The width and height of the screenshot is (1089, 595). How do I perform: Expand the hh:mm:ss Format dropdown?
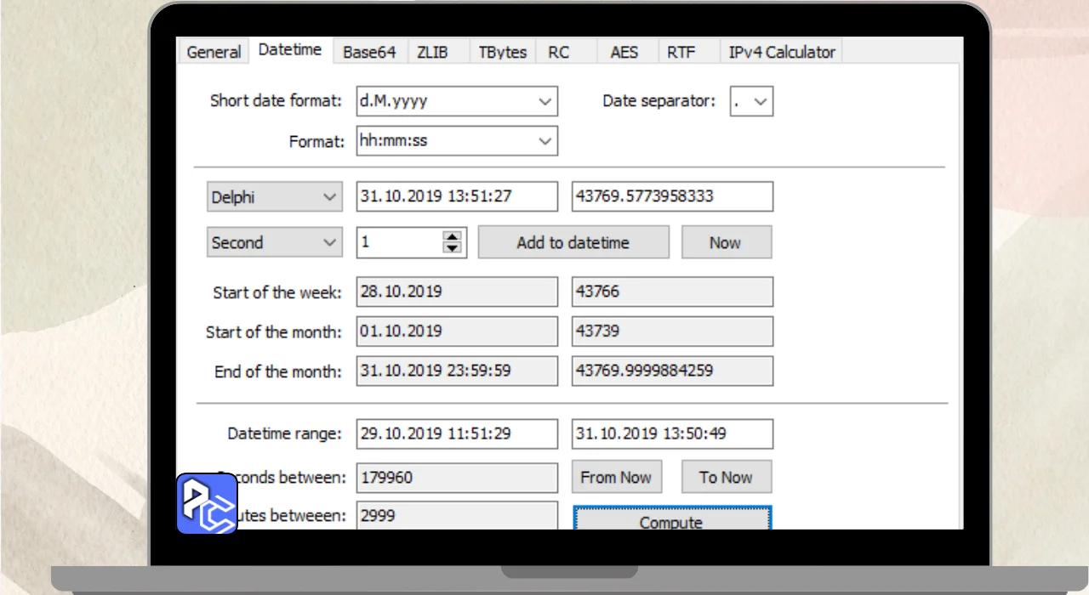click(x=545, y=141)
